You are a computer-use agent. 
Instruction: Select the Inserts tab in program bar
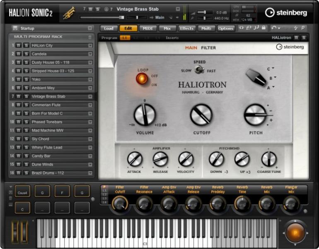172,38
